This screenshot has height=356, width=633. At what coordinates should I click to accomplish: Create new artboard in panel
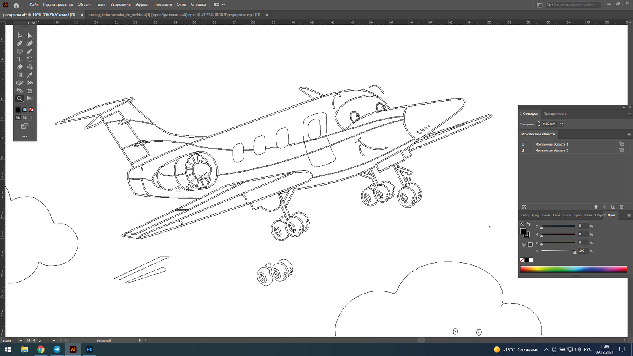(613, 207)
